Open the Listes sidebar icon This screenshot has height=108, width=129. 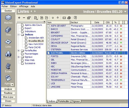click(8, 42)
